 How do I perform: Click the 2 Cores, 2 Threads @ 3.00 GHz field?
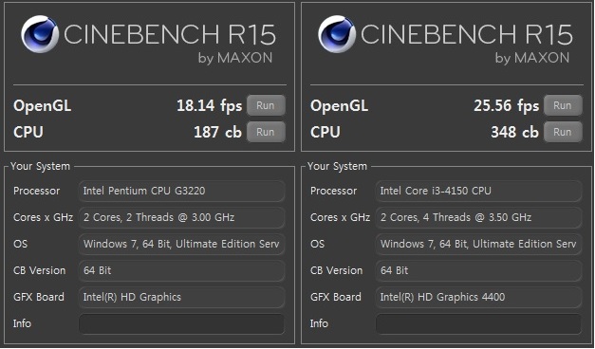tap(182, 217)
